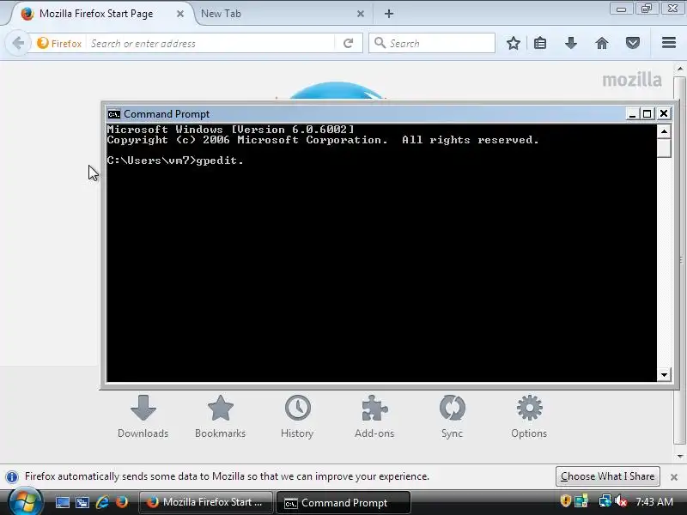Viewport: 687px width, 515px height.
Task: Click the Command Prompt title bar icon
Action: point(114,114)
